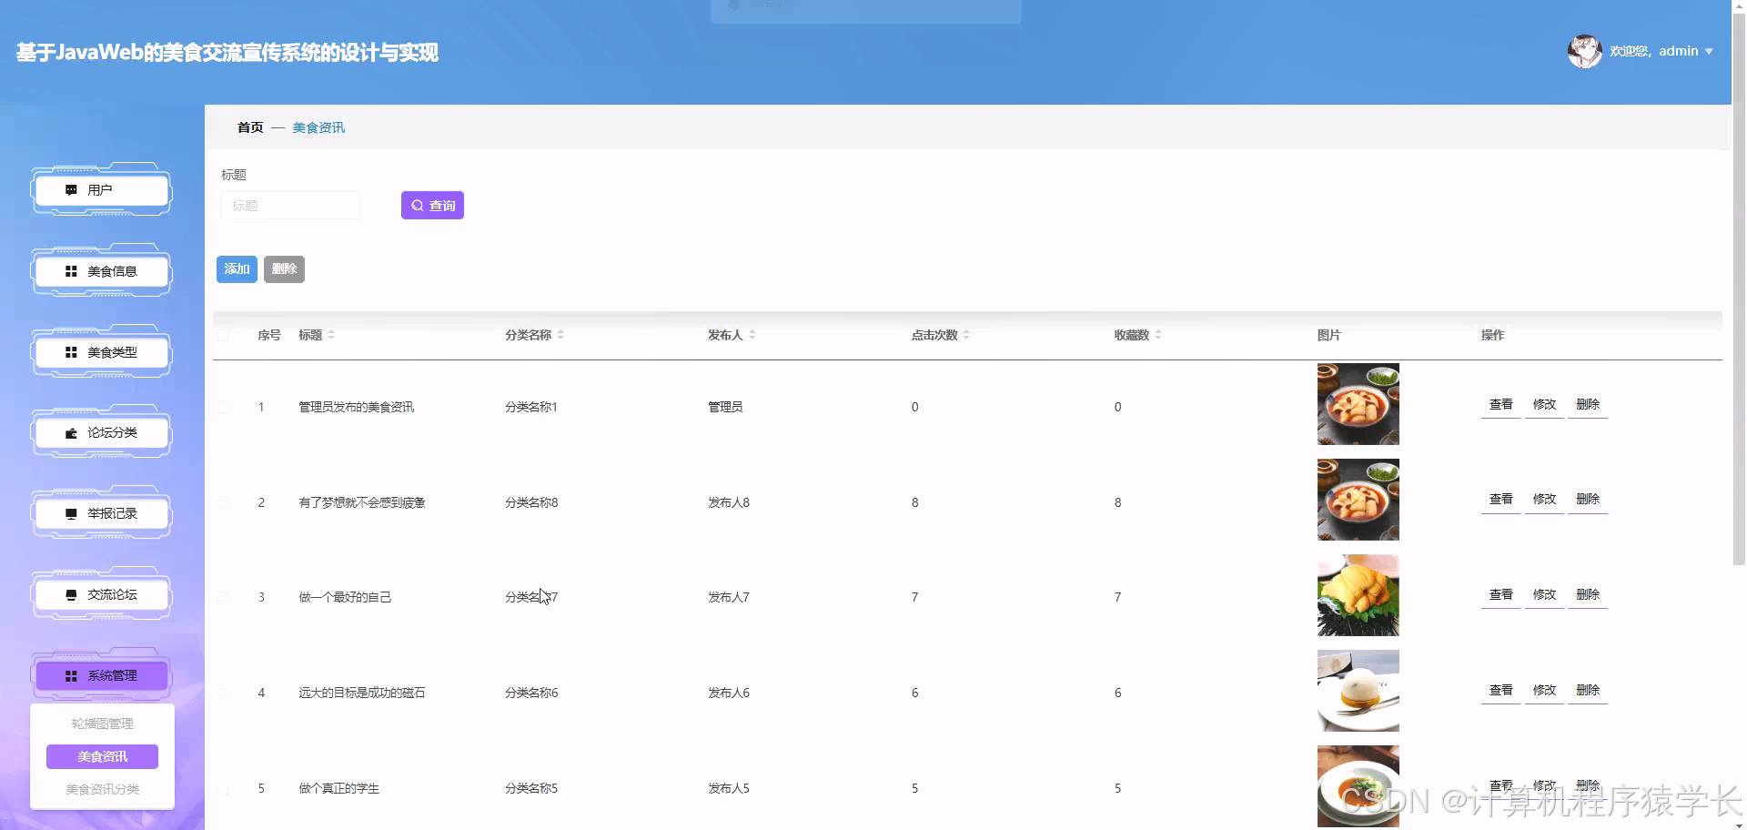This screenshot has width=1747, height=830.
Task: Click 修改 for row 远大的目标是成功的磁石
Action: pyautogui.click(x=1544, y=691)
